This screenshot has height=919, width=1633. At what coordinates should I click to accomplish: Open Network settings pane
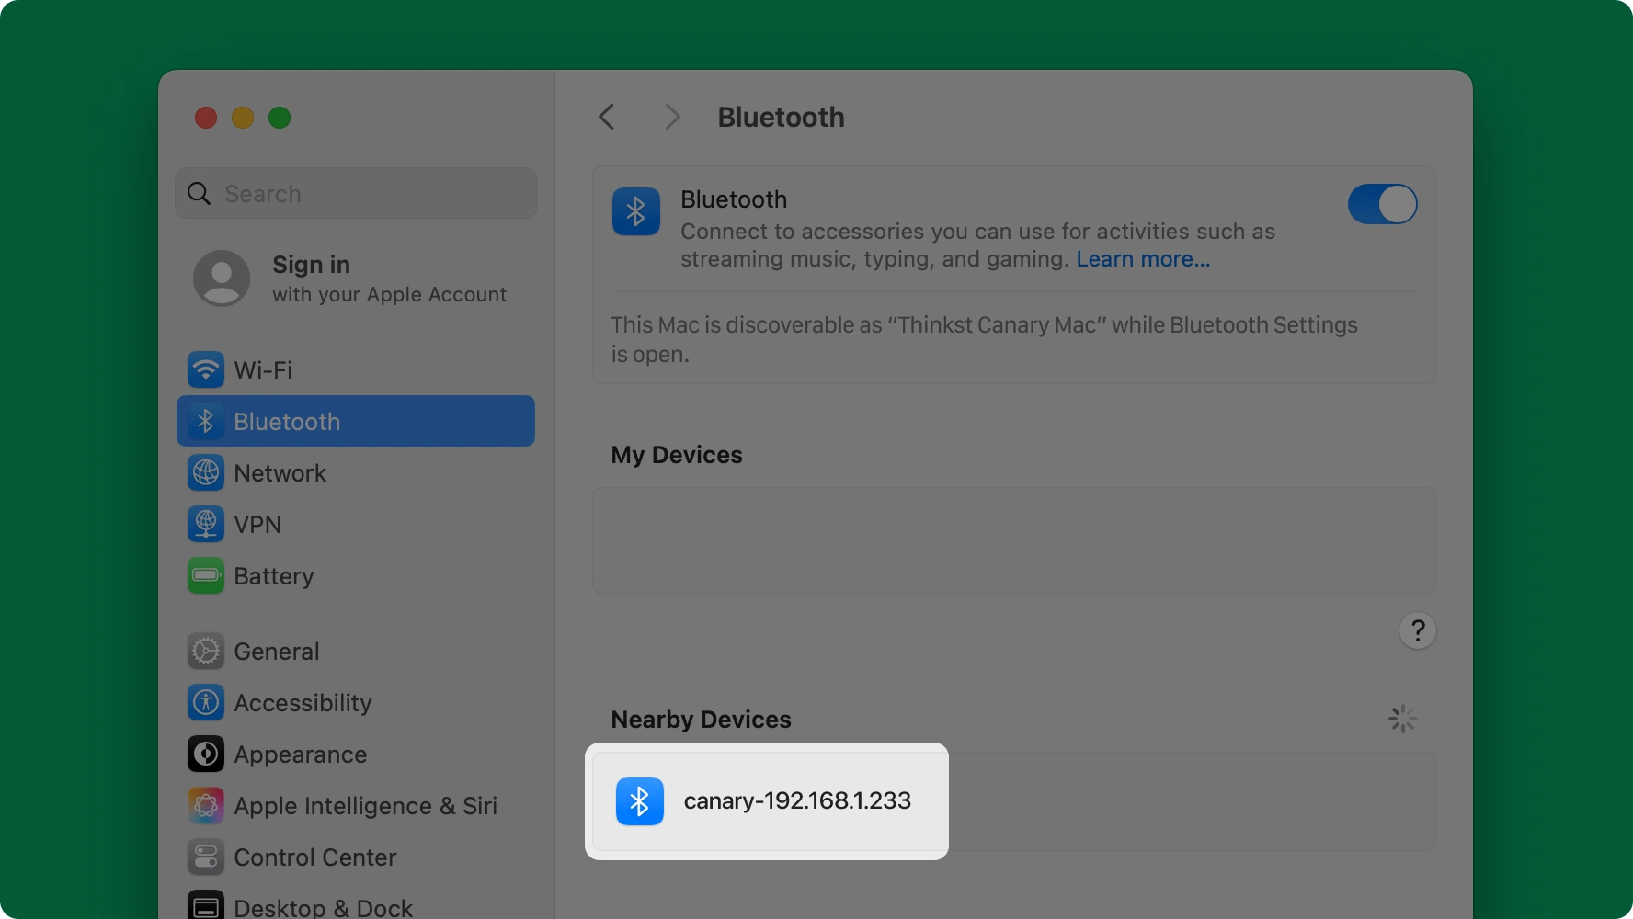click(355, 473)
